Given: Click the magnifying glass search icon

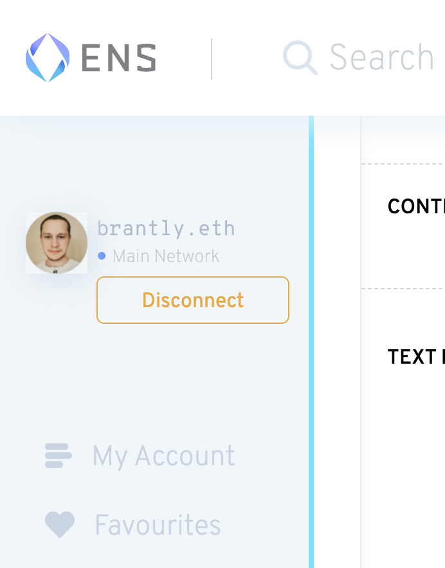Looking at the screenshot, I should [x=300, y=58].
